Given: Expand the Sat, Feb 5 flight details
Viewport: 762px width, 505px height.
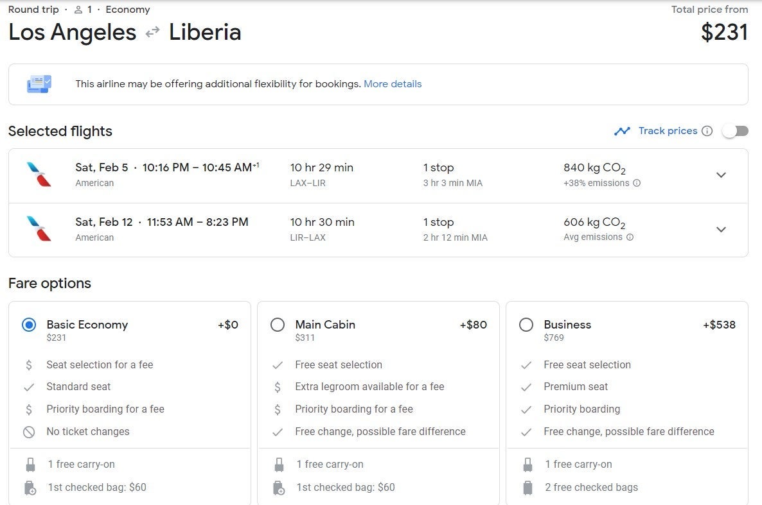Looking at the screenshot, I should [721, 175].
